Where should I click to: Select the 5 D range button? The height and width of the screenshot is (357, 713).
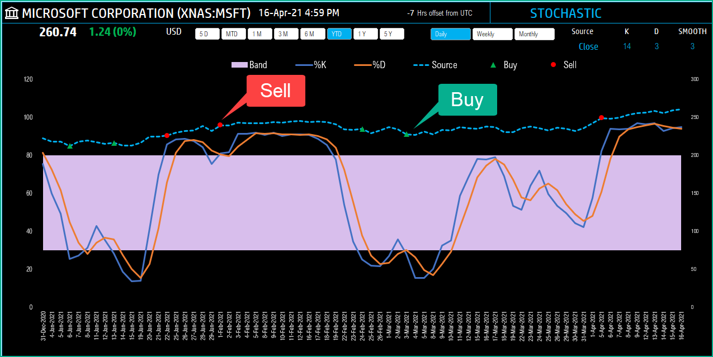pos(207,34)
